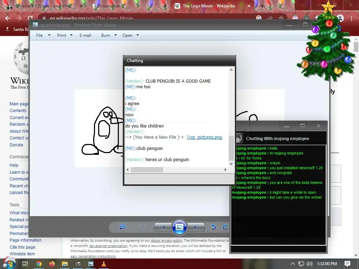
Task: Click the right arrow of the horizontal chat scrollbar
Action: [x=225, y=170]
